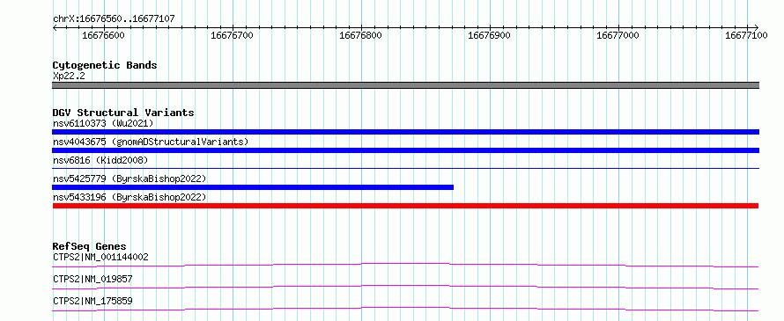
Task: Select the red nsv5433196 variant bar
Action: click(x=405, y=206)
